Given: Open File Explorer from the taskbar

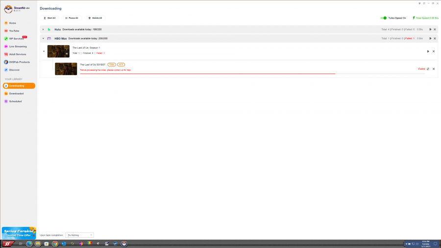Looking at the screenshot, I should [x=38, y=244].
